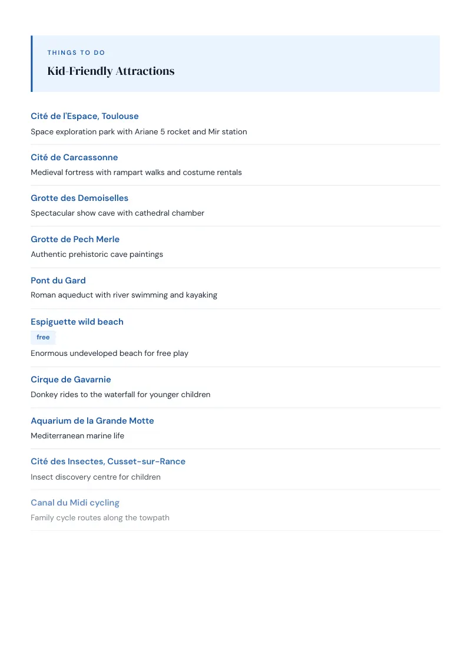Open the Canal du Midi cycling link

click(75, 503)
